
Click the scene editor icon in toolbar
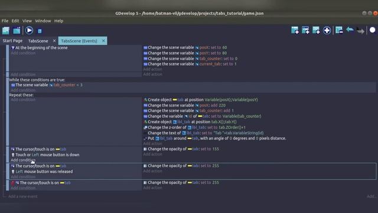[17, 30]
